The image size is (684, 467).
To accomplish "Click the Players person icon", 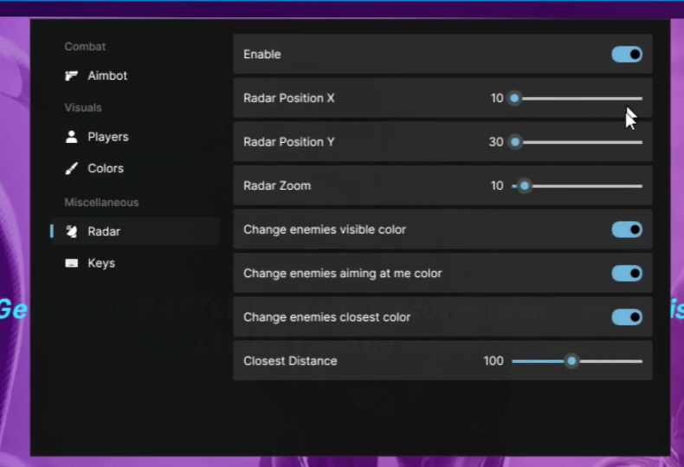I will coord(72,137).
